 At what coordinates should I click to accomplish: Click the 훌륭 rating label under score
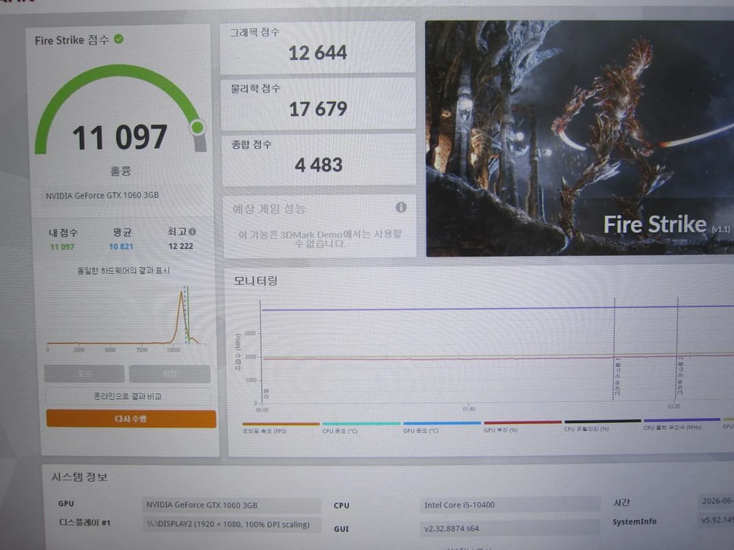[120, 171]
